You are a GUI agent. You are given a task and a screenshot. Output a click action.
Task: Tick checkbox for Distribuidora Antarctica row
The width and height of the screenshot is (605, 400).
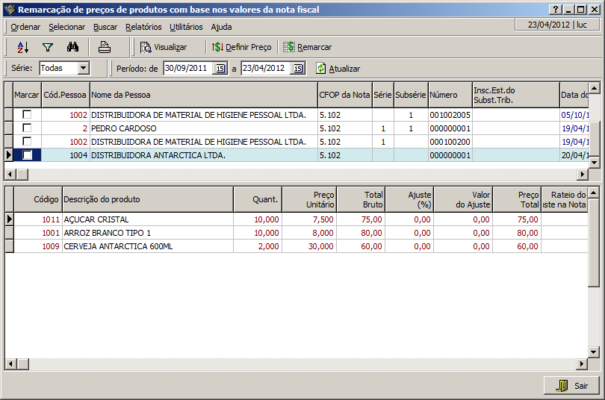click(27, 155)
